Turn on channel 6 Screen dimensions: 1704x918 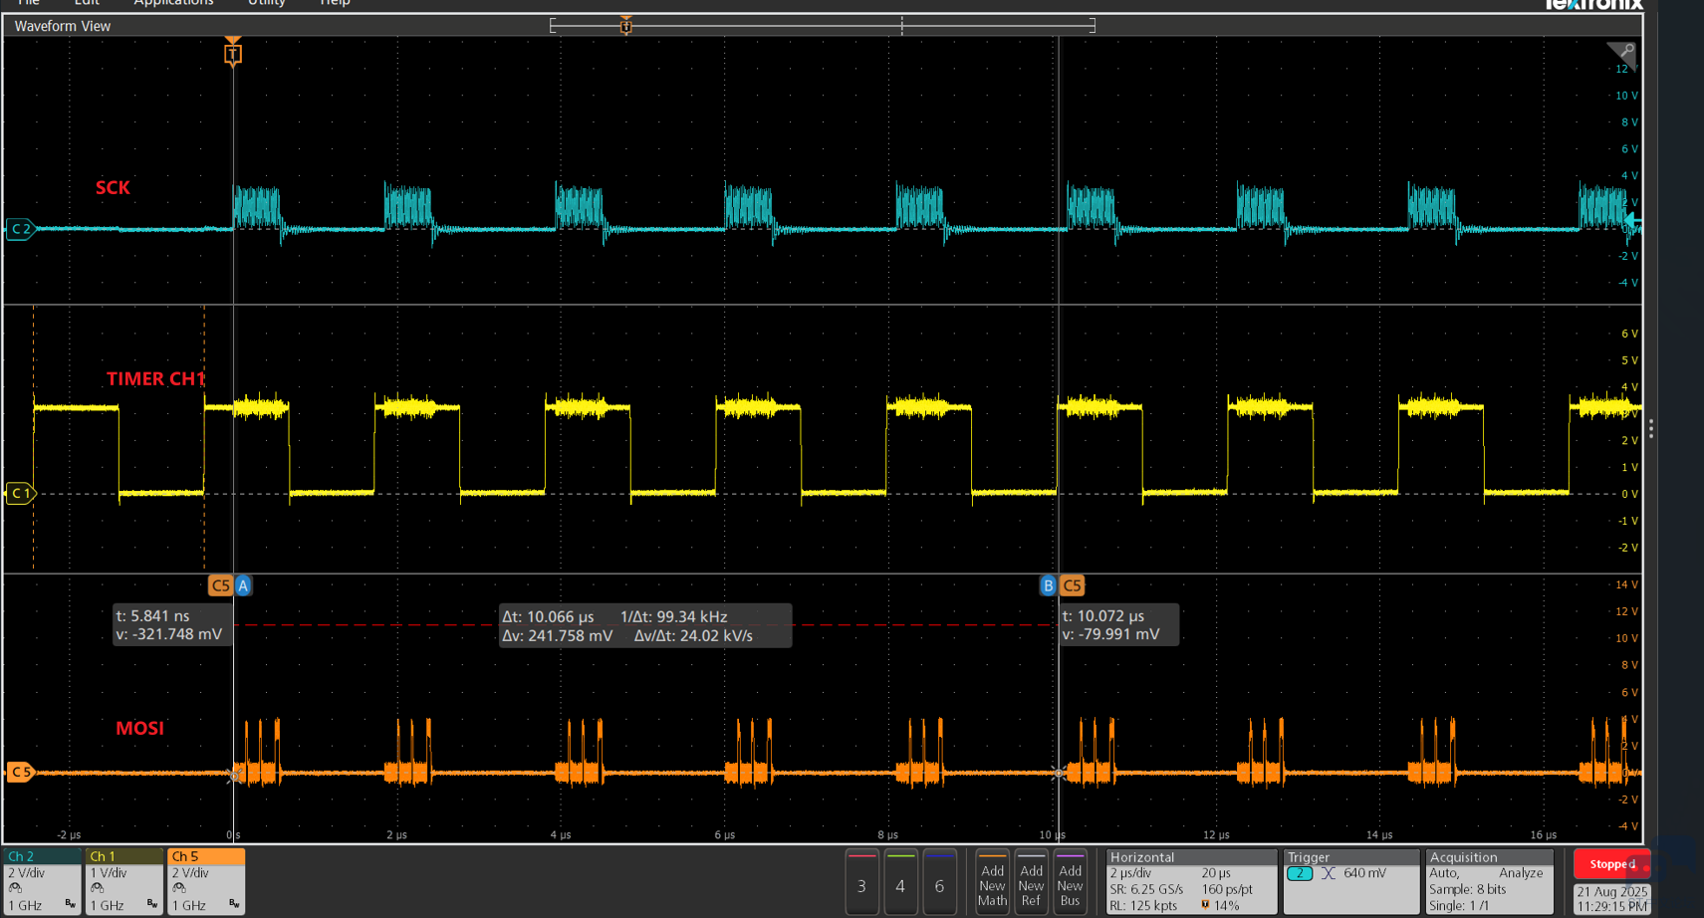coord(939,882)
